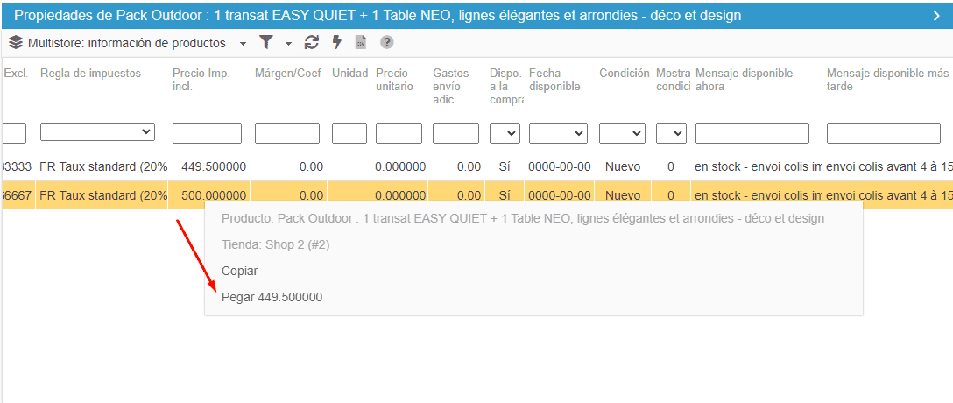Click the Mensaje disponible ahora filter field
This screenshot has width=953, height=403.
point(752,133)
